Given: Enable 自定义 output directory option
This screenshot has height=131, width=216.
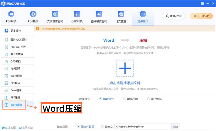Looking at the screenshot, I should pyautogui.click(x=103, y=126).
